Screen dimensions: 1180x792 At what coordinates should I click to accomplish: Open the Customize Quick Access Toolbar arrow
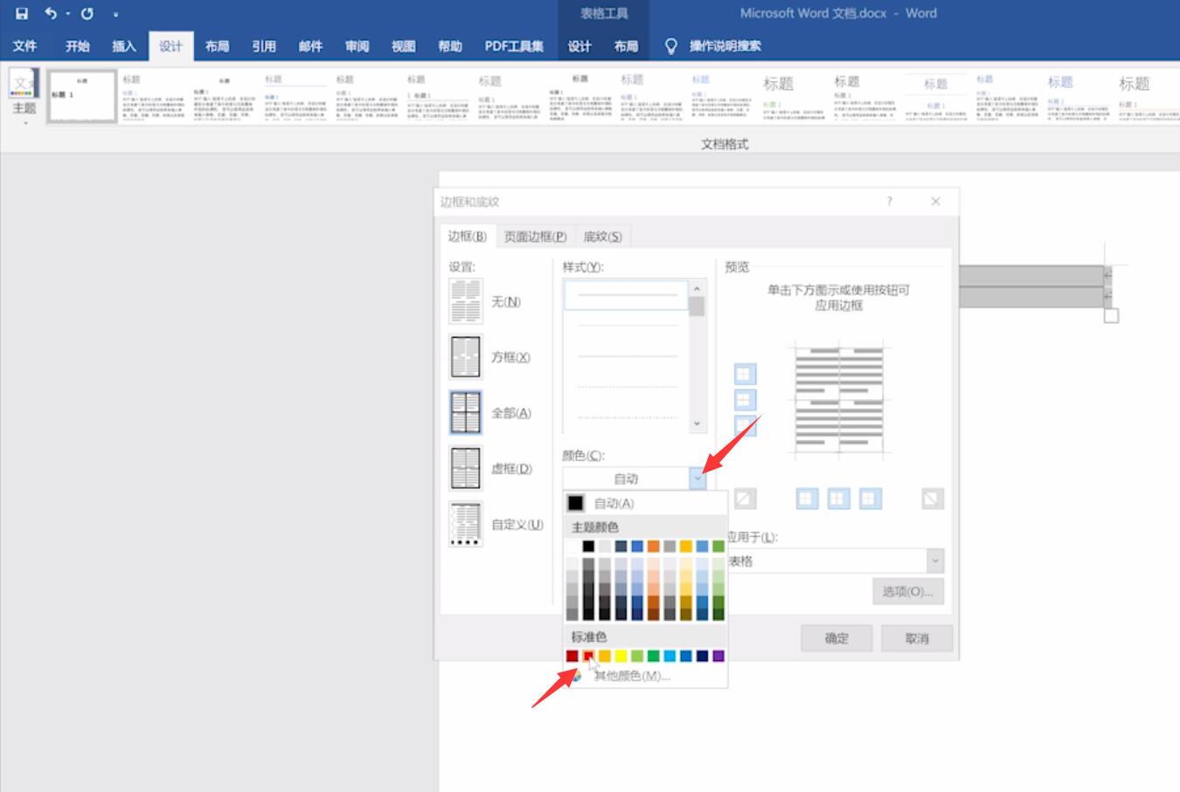click(115, 14)
